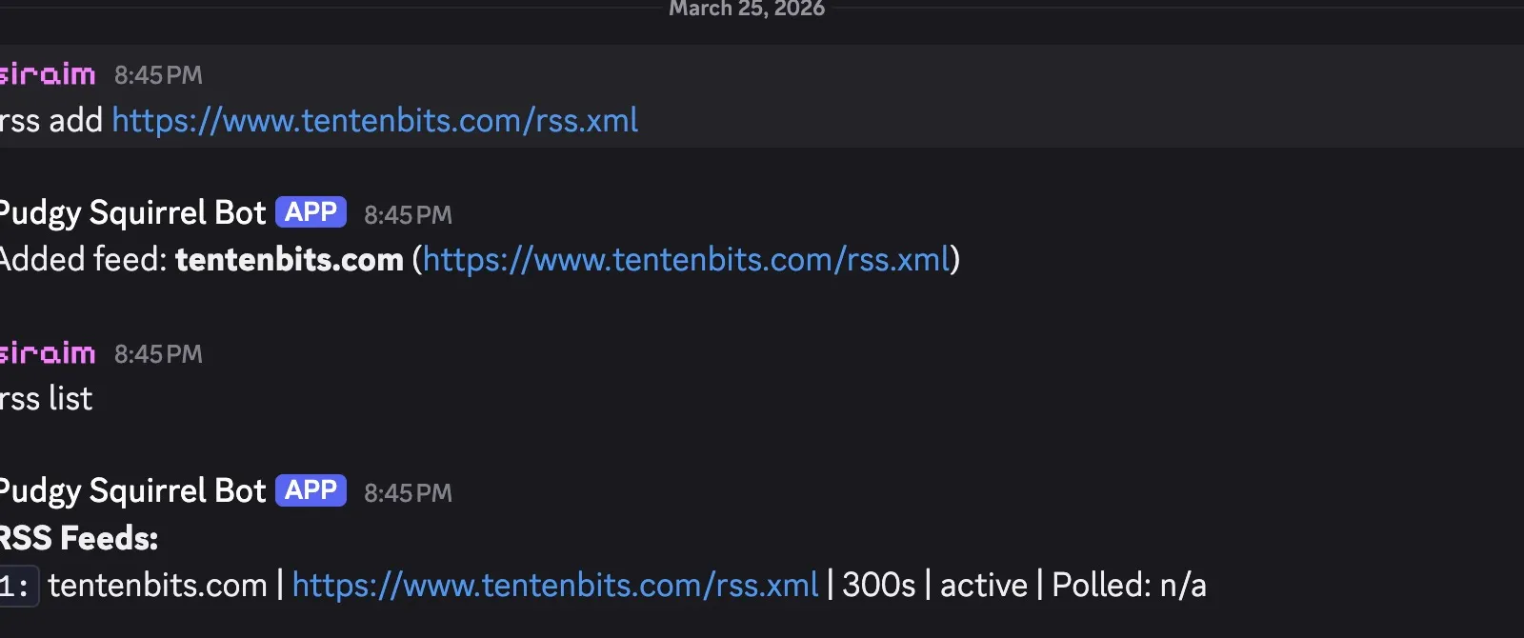The image size is (1524, 638).
Task: Click the rss list command message
Action: click(x=45, y=398)
